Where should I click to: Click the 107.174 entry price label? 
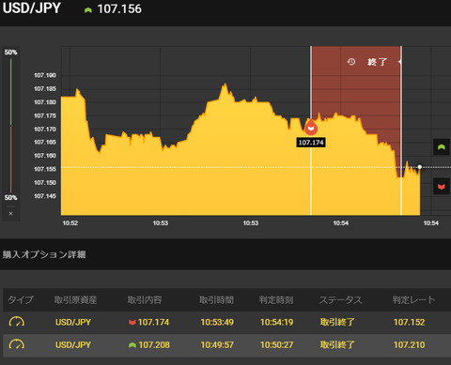pyautogui.click(x=311, y=143)
